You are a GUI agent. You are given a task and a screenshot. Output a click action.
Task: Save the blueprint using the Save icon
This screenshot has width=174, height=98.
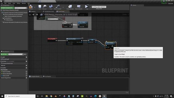pyautogui.click(x=40, y=7)
